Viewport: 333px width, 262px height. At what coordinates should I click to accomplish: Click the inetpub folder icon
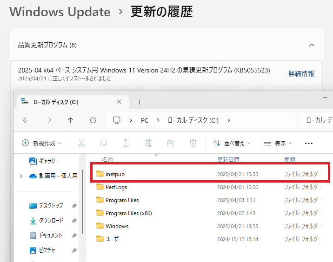100,174
